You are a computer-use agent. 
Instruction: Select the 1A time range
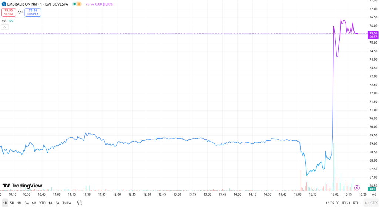pos(50,203)
